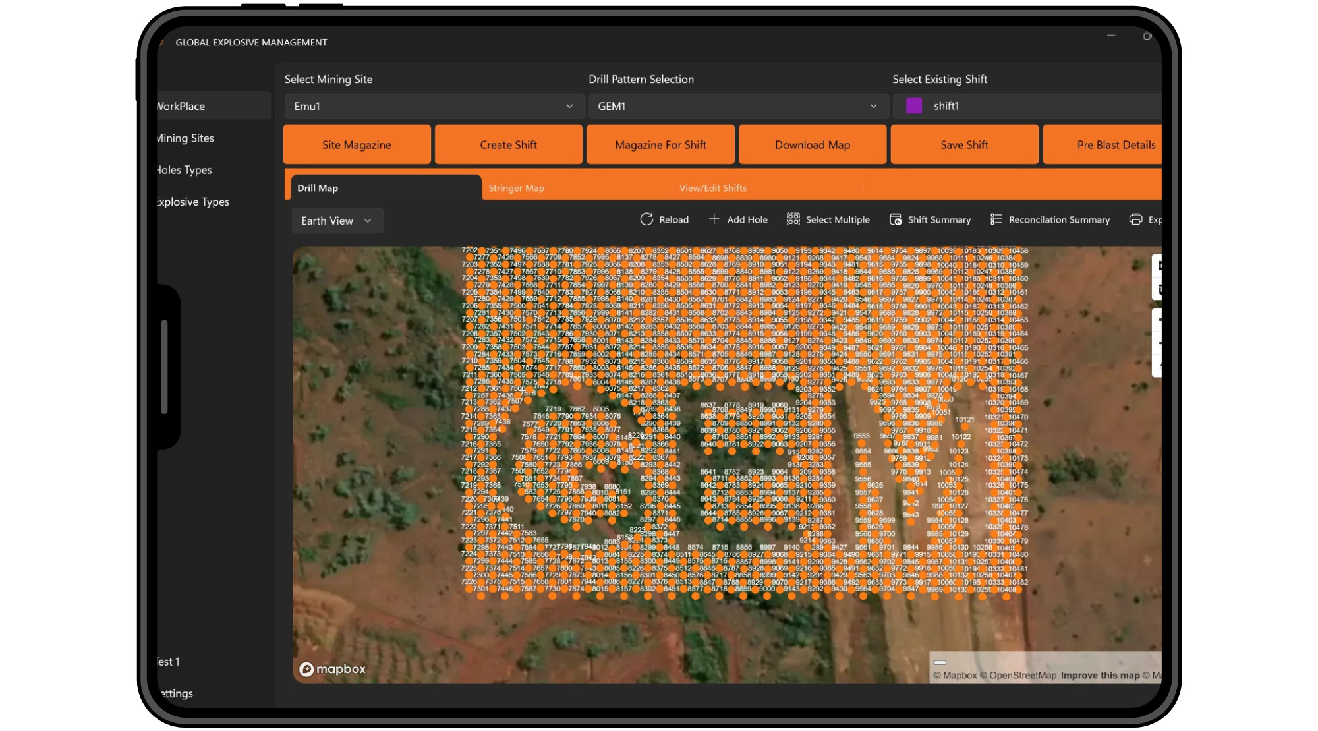1318x731 pixels.
Task: Open the Shift Summary panel
Action: click(x=930, y=219)
